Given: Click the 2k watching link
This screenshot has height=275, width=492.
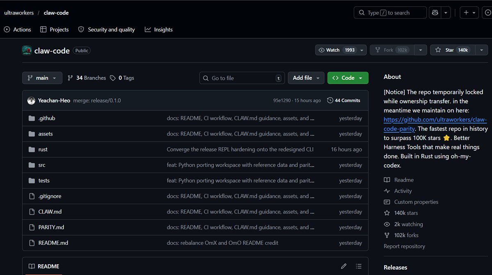Looking at the screenshot, I should pos(403,224).
